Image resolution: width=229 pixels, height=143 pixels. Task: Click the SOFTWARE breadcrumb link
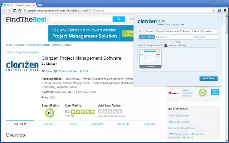(x=19, y=45)
